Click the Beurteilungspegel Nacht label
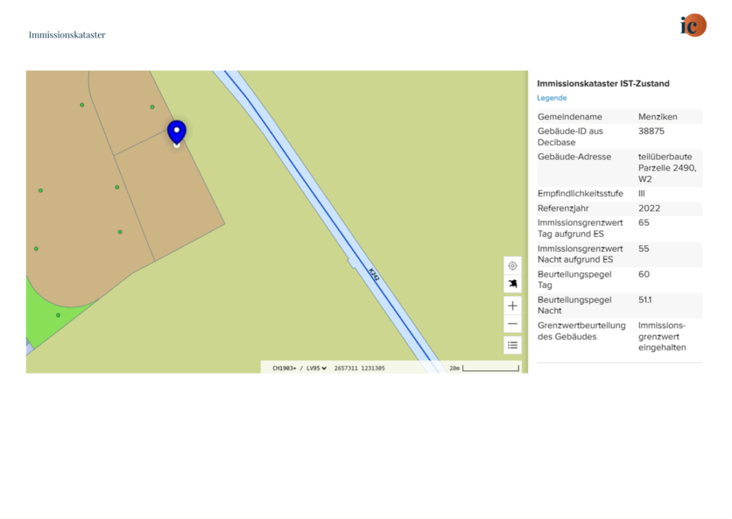The width and height of the screenshot is (732, 519). [x=574, y=305]
